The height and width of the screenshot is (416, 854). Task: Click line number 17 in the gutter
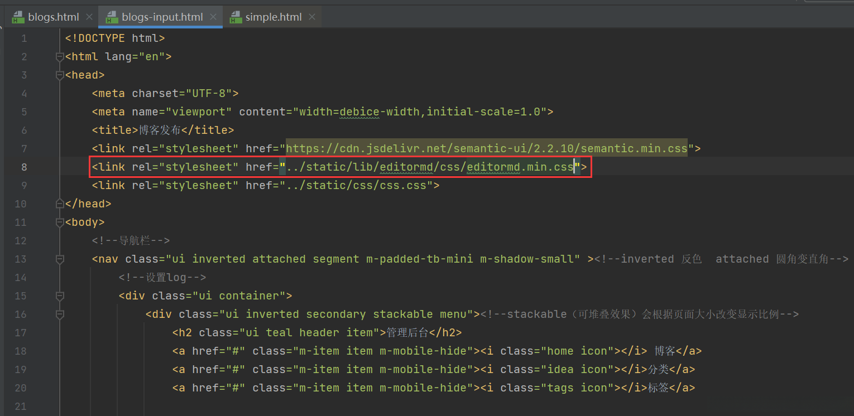(21, 333)
